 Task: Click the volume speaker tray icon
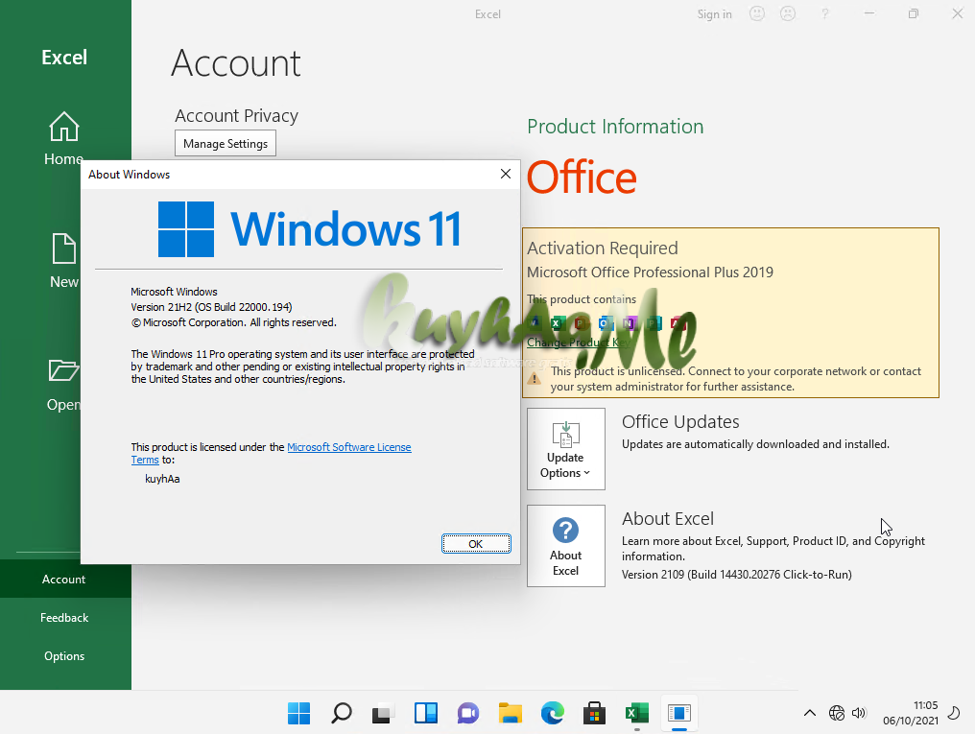[859, 713]
